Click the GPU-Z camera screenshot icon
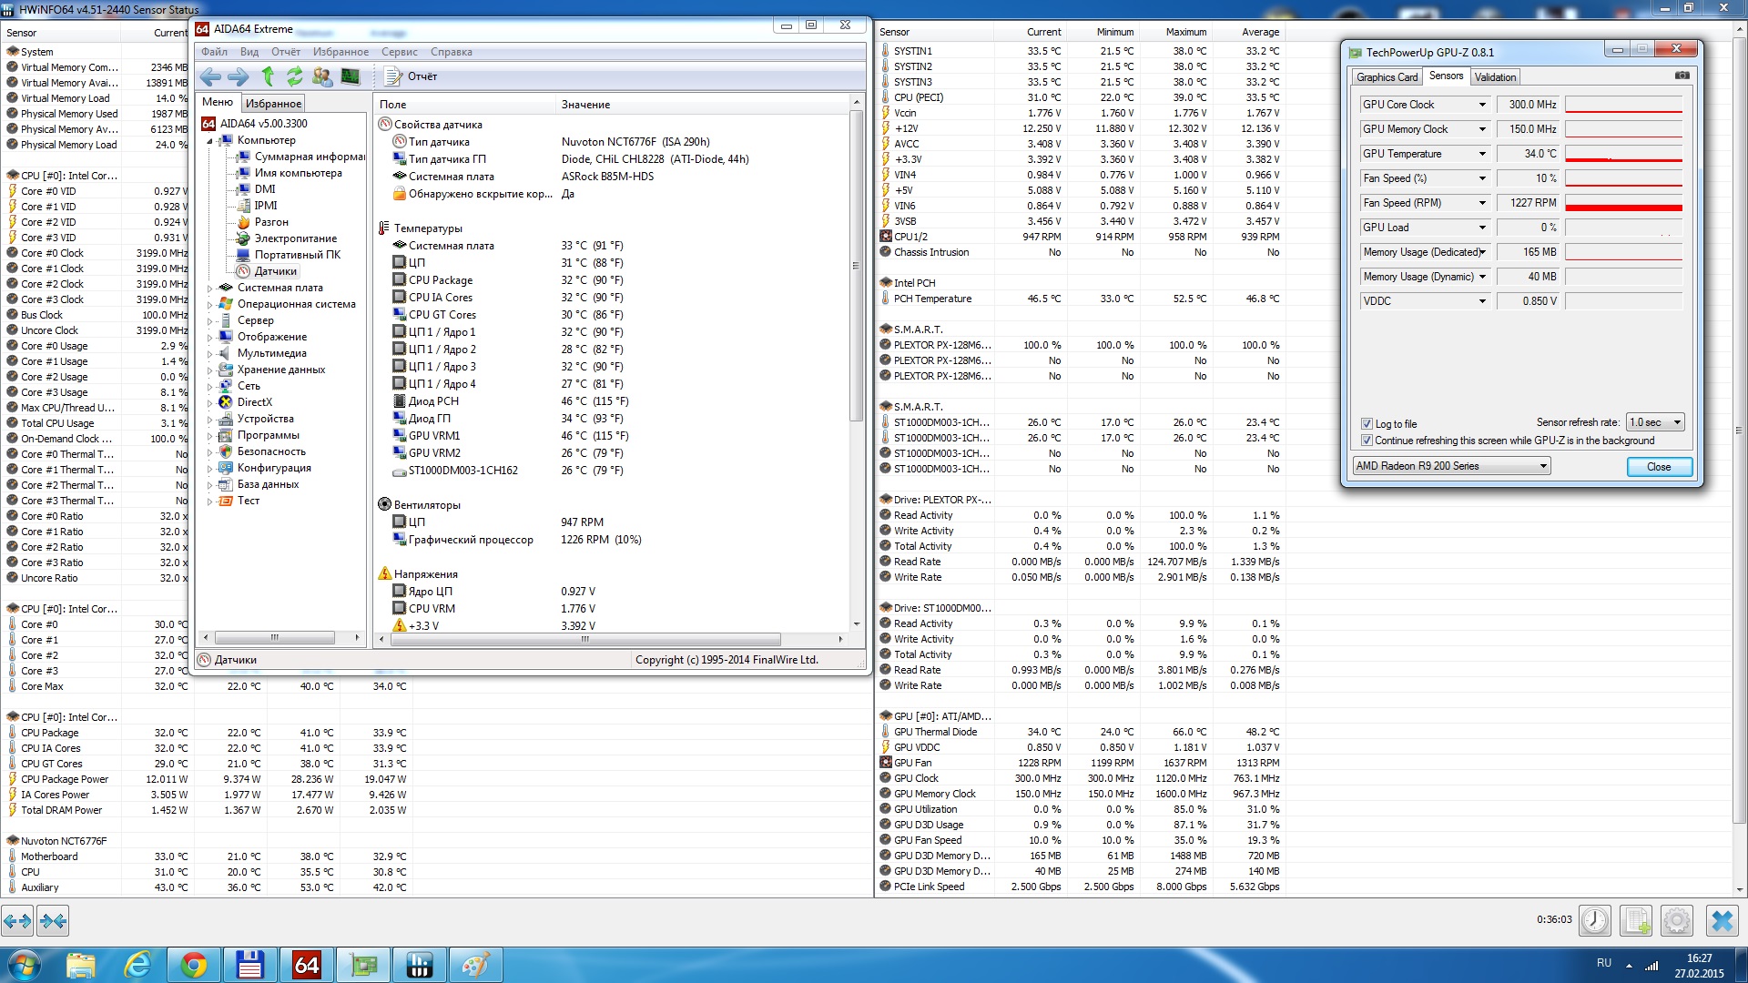This screenshot has width=1748, height=983. click(x=1682, y=76)
